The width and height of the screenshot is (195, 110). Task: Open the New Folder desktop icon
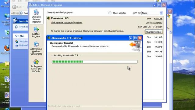pos(7,64)
